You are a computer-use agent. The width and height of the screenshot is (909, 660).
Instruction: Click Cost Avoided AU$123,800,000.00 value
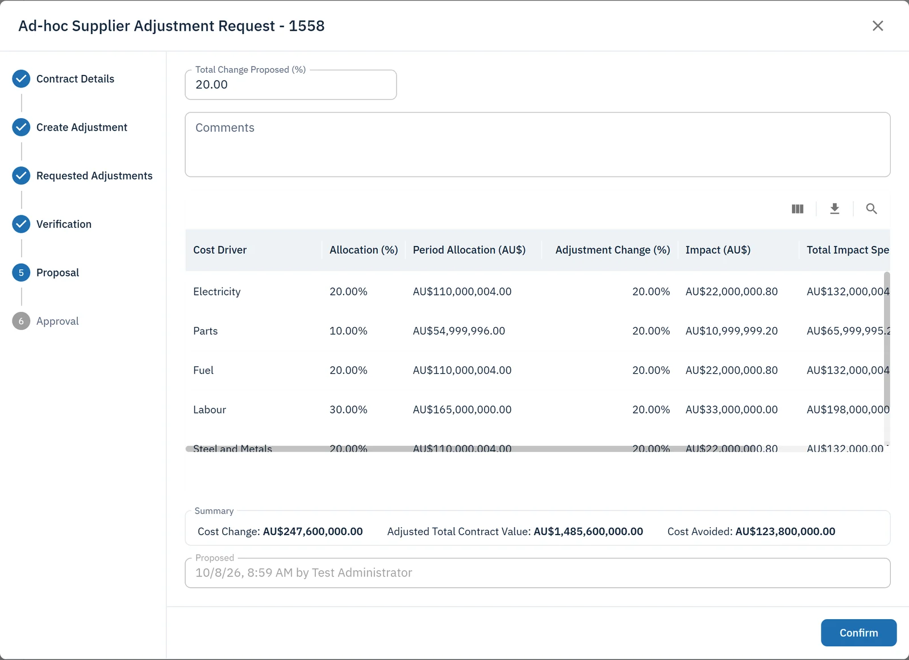click(x=785, y=532)
